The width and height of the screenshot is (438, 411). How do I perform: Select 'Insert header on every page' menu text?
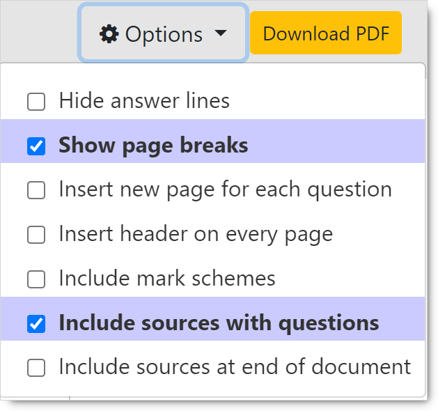tap(196, 234)
